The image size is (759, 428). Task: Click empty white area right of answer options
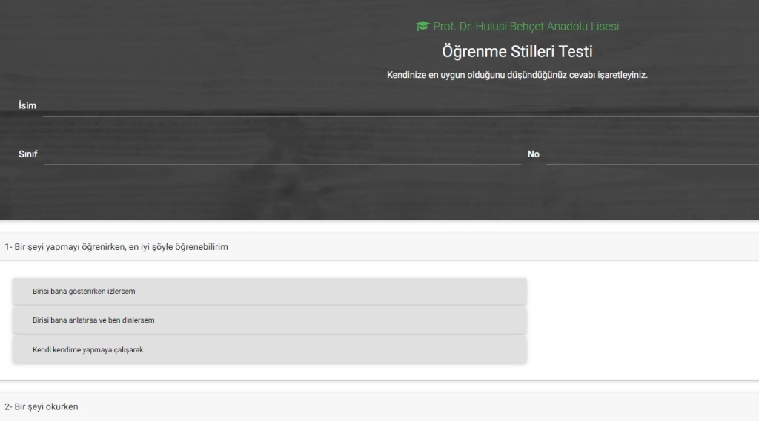pos(637,320)
